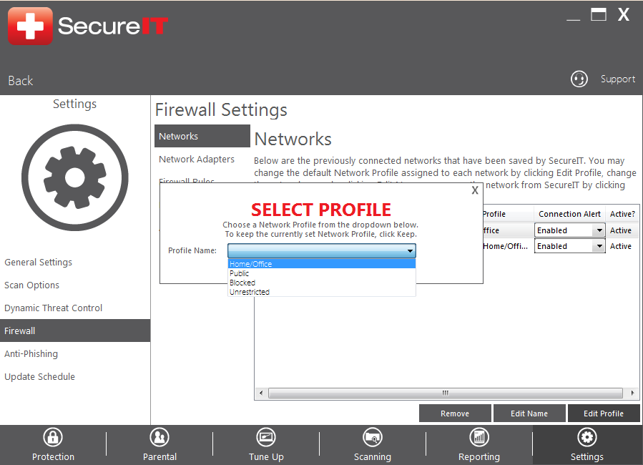Viewport: 643px width, 465px height.
Task: Choose Blocked from the profile list
Action: point(322,283)
